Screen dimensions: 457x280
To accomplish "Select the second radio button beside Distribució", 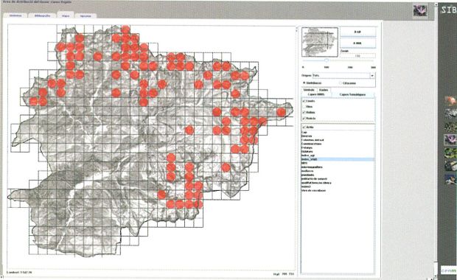I will pyautogui.click(x=341, y=83).
